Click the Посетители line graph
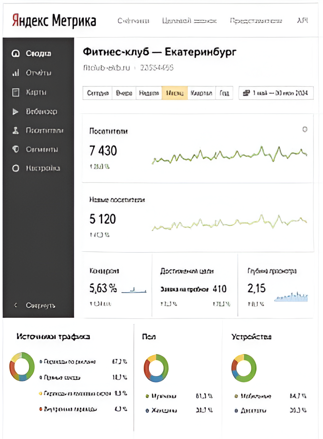323x439 pixels. tap(229, 154)
